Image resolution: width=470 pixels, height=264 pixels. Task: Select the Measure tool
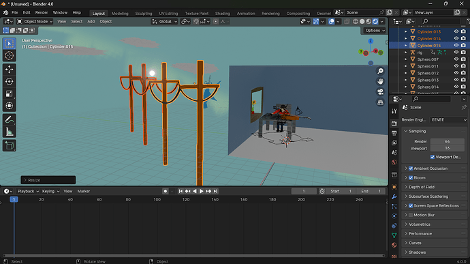pyautogui.click(x=10, y=132)
